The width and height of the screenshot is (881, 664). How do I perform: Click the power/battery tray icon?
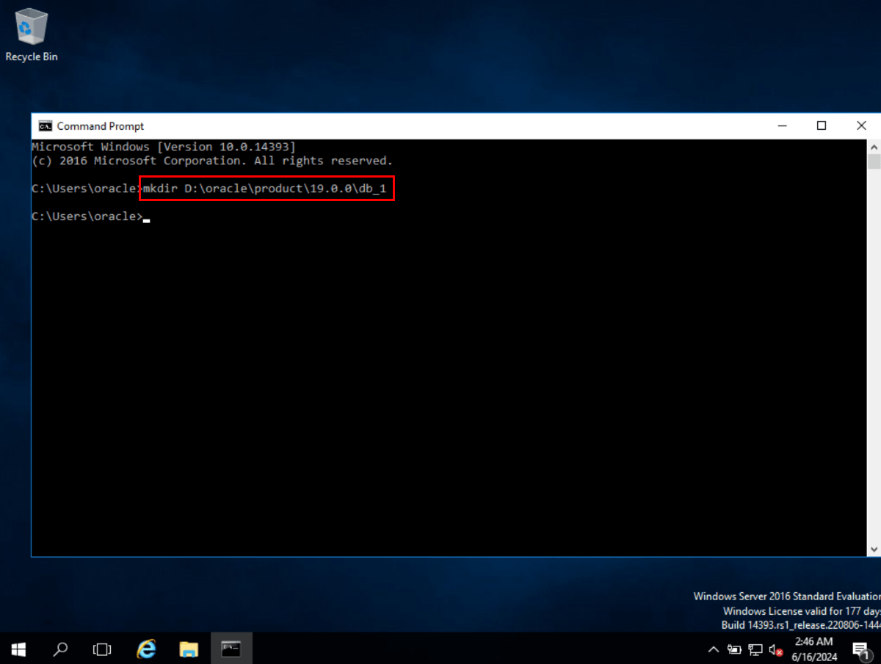point(733,649)
